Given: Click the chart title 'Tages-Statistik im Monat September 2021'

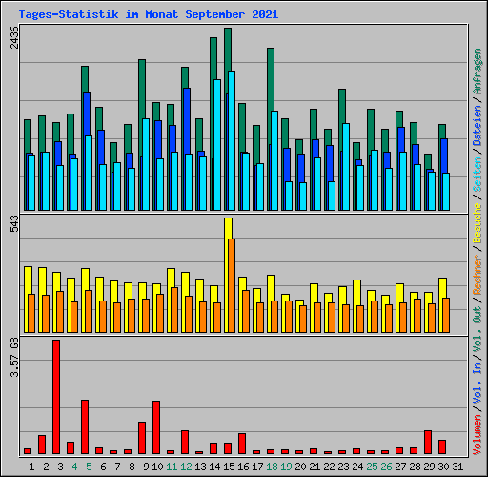Looking at the screenshot, I should click(x=149, y=14).
